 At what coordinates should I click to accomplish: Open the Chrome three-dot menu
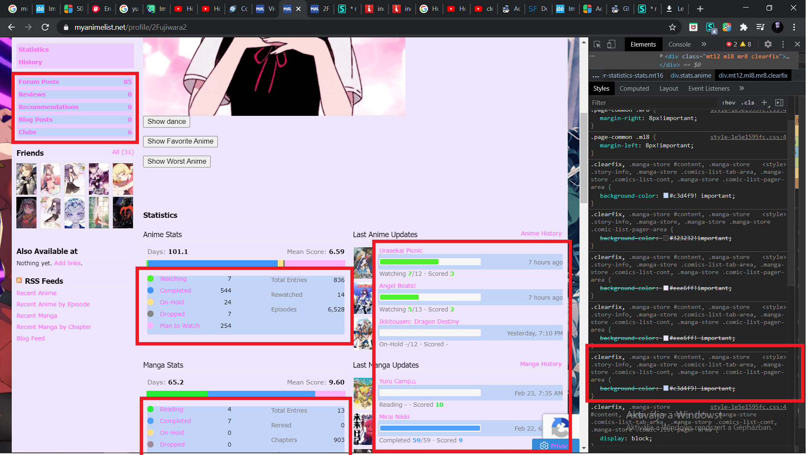coord(794,27)
